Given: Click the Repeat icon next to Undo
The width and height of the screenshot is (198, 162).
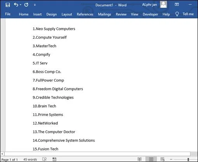Looking at the screenshot, I should [26, 5].
